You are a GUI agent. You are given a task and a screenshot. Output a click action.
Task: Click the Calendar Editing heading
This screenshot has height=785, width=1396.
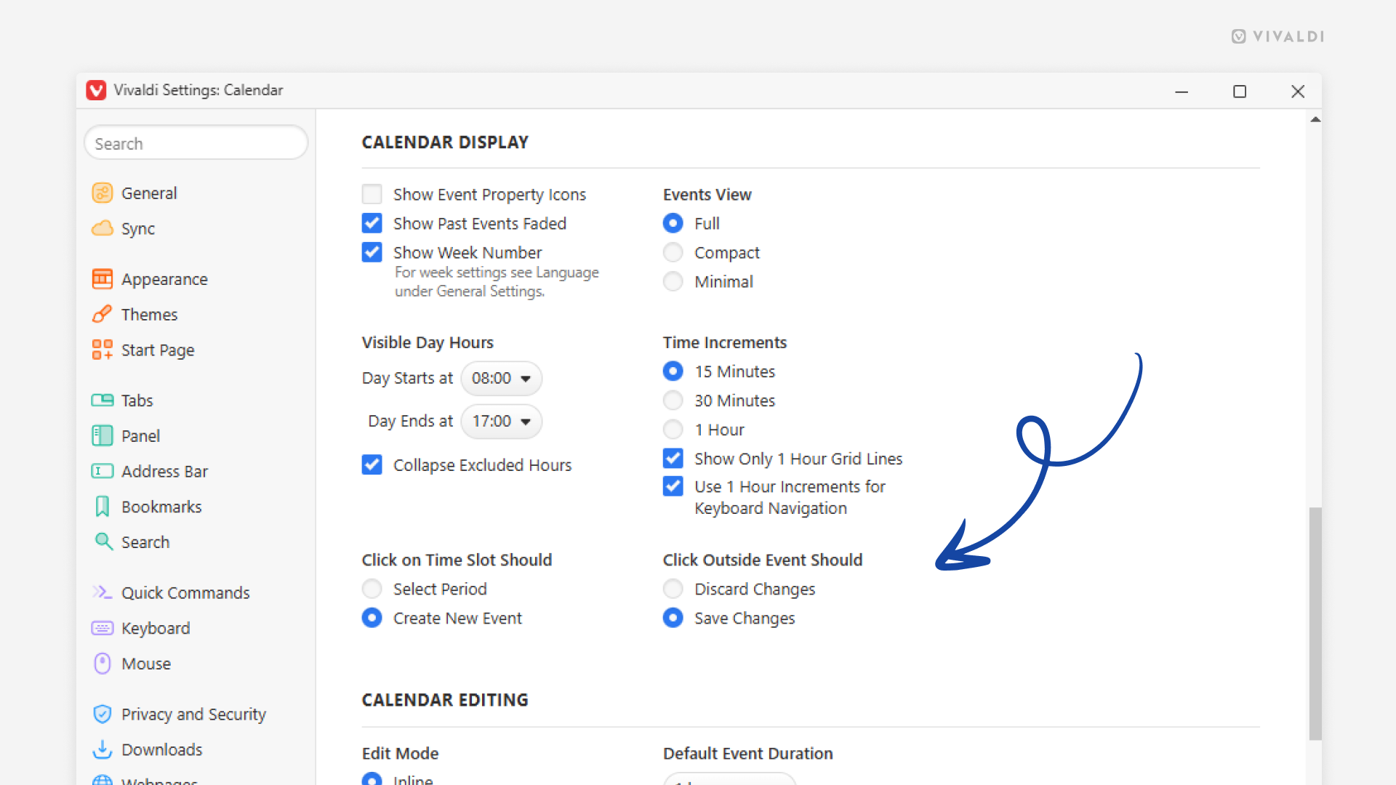(445, 700)
